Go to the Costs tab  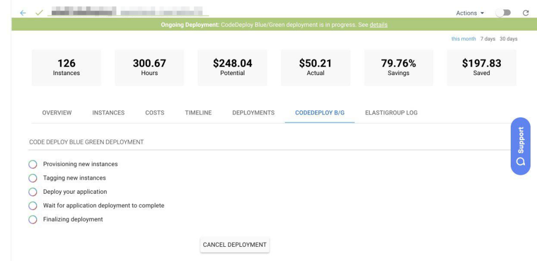[155, 113]
